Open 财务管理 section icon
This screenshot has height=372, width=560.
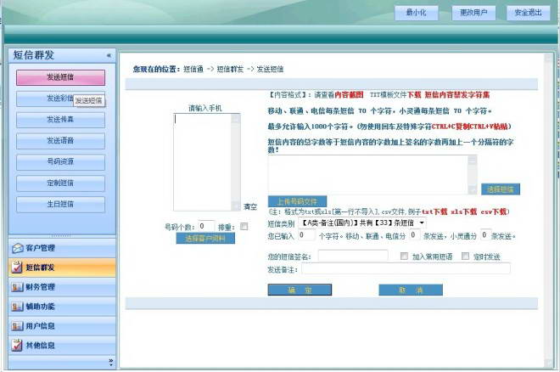pos(17,286)
